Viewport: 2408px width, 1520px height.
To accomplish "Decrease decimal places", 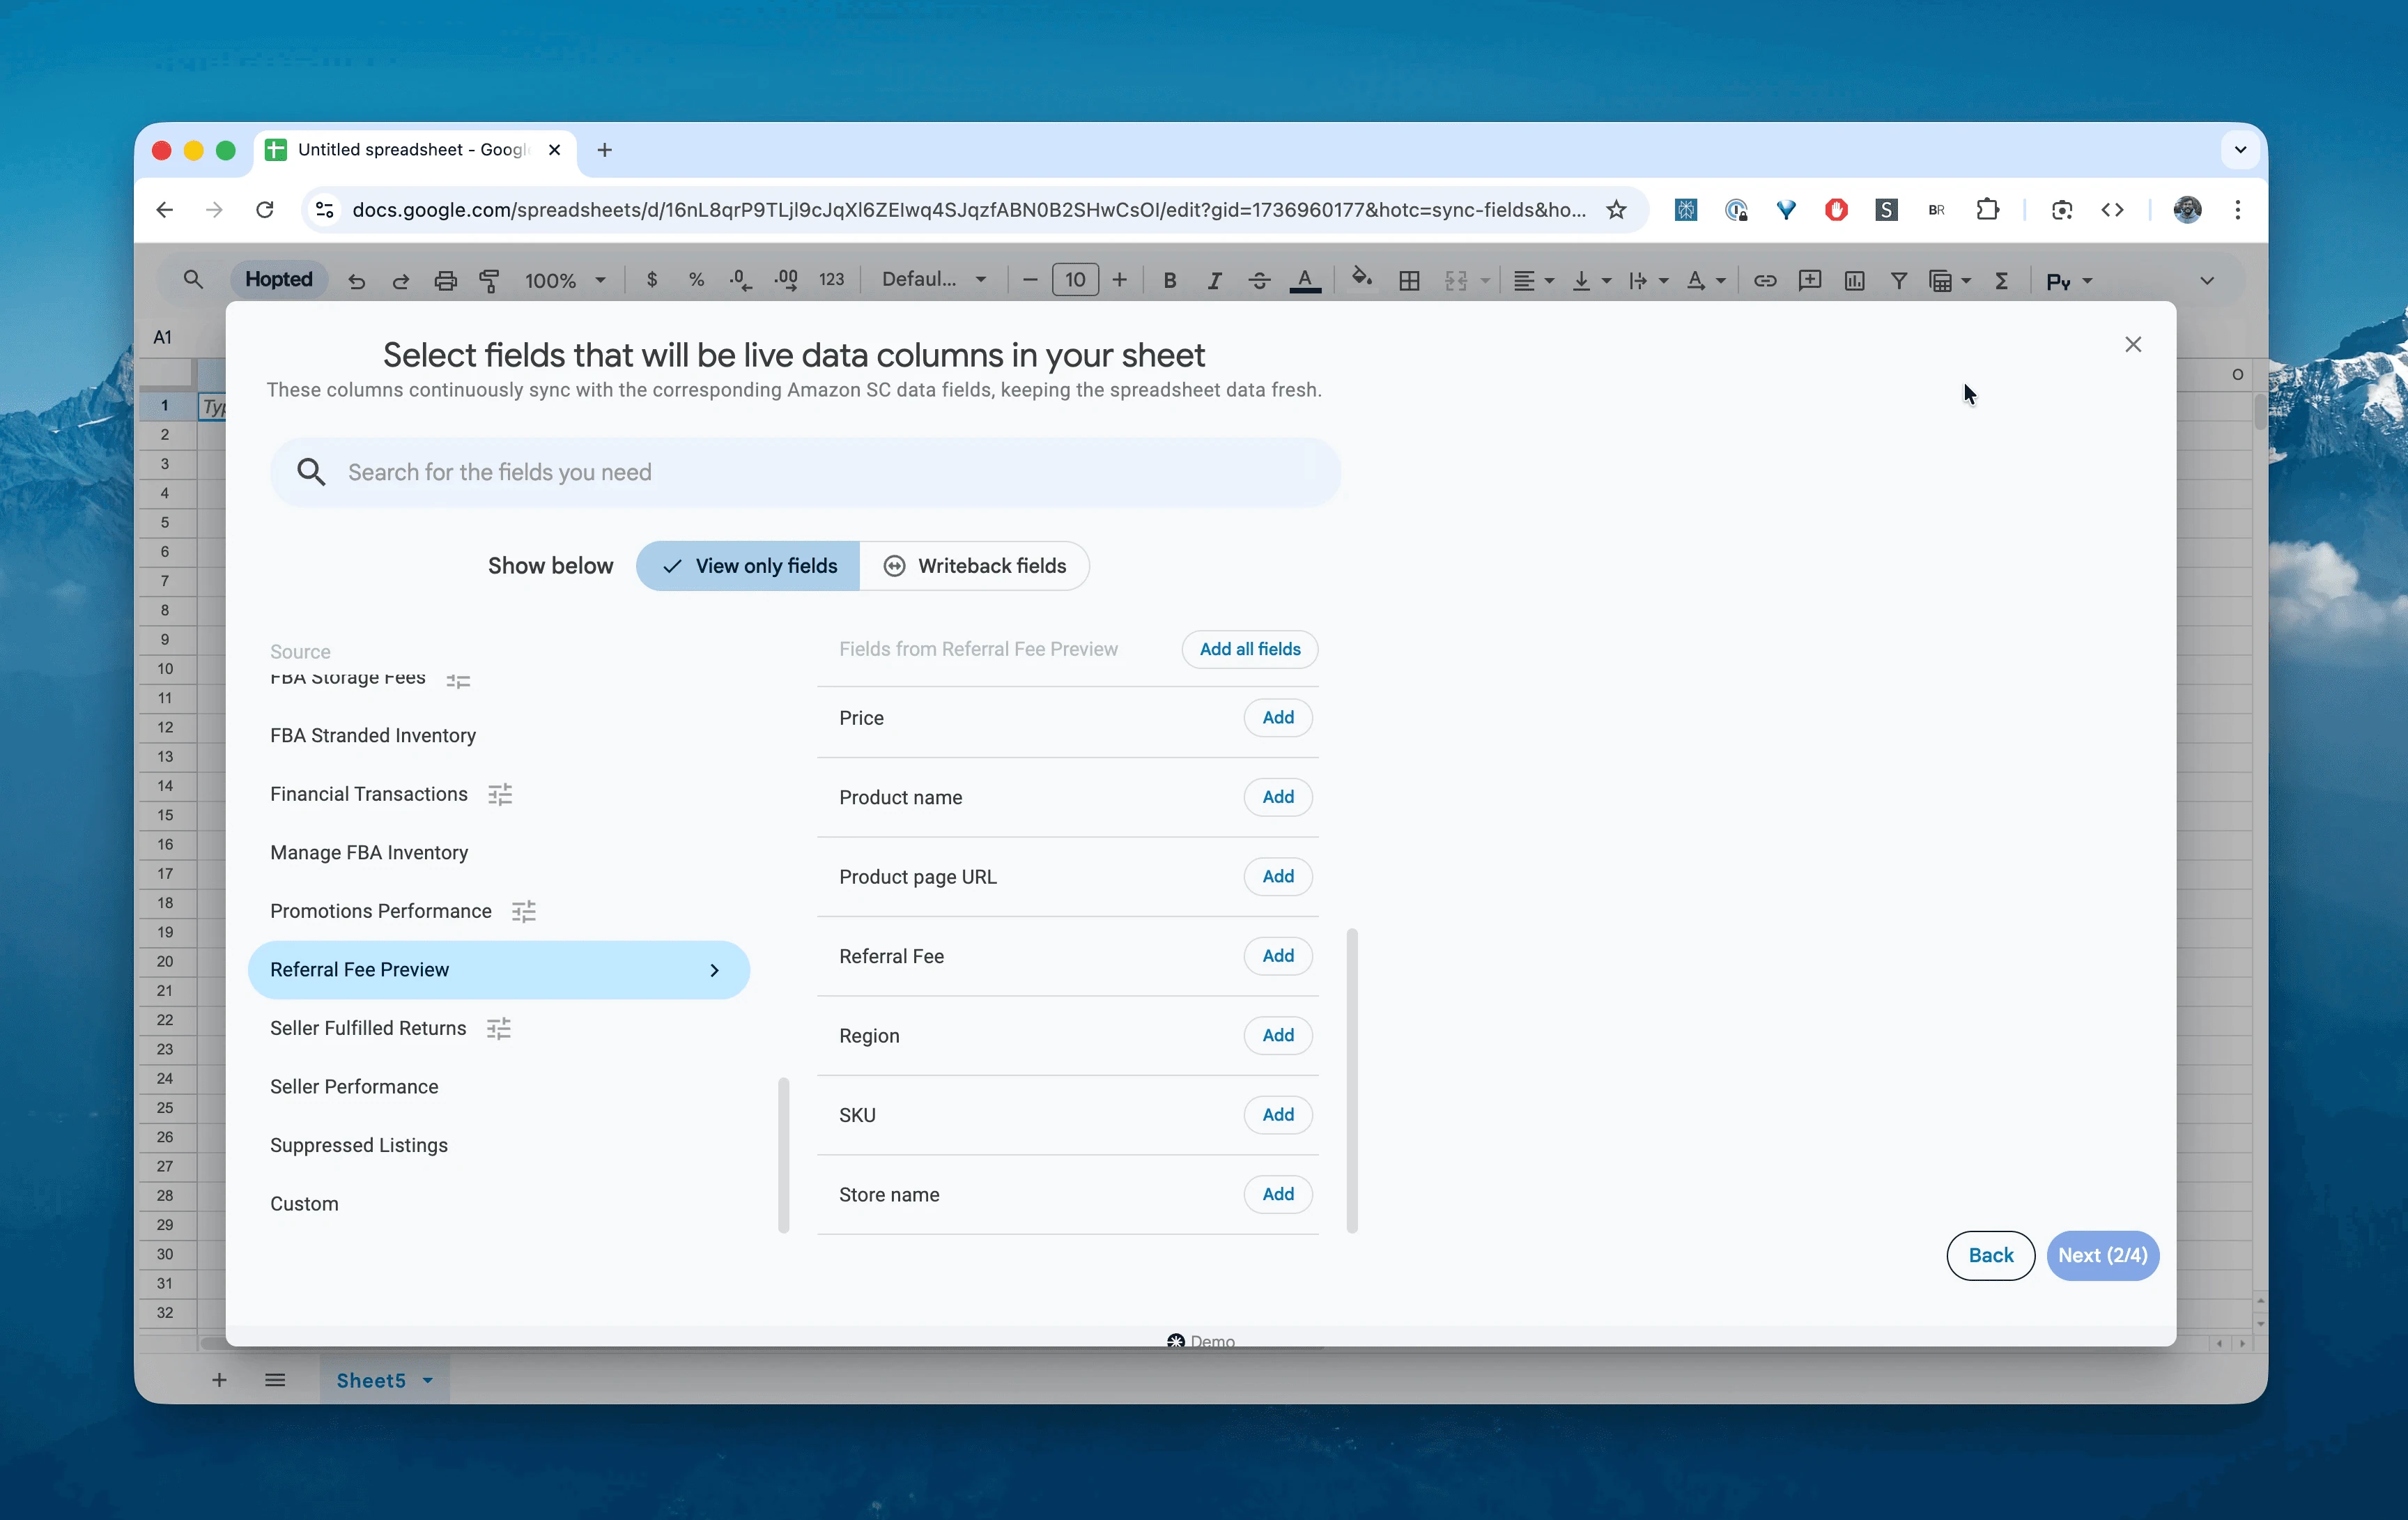I will (x=740, y=280).
